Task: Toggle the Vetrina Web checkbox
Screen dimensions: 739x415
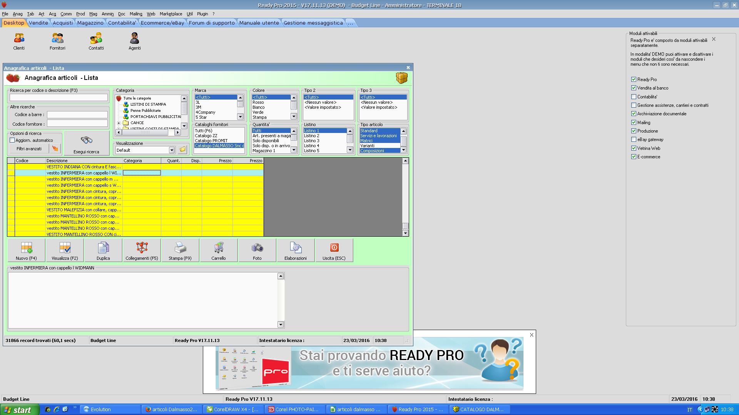Action: (634, 148)
